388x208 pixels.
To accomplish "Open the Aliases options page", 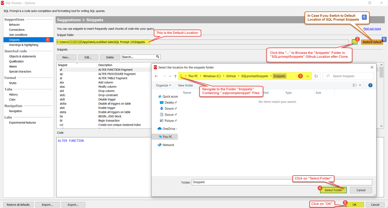I will point(13,67).
